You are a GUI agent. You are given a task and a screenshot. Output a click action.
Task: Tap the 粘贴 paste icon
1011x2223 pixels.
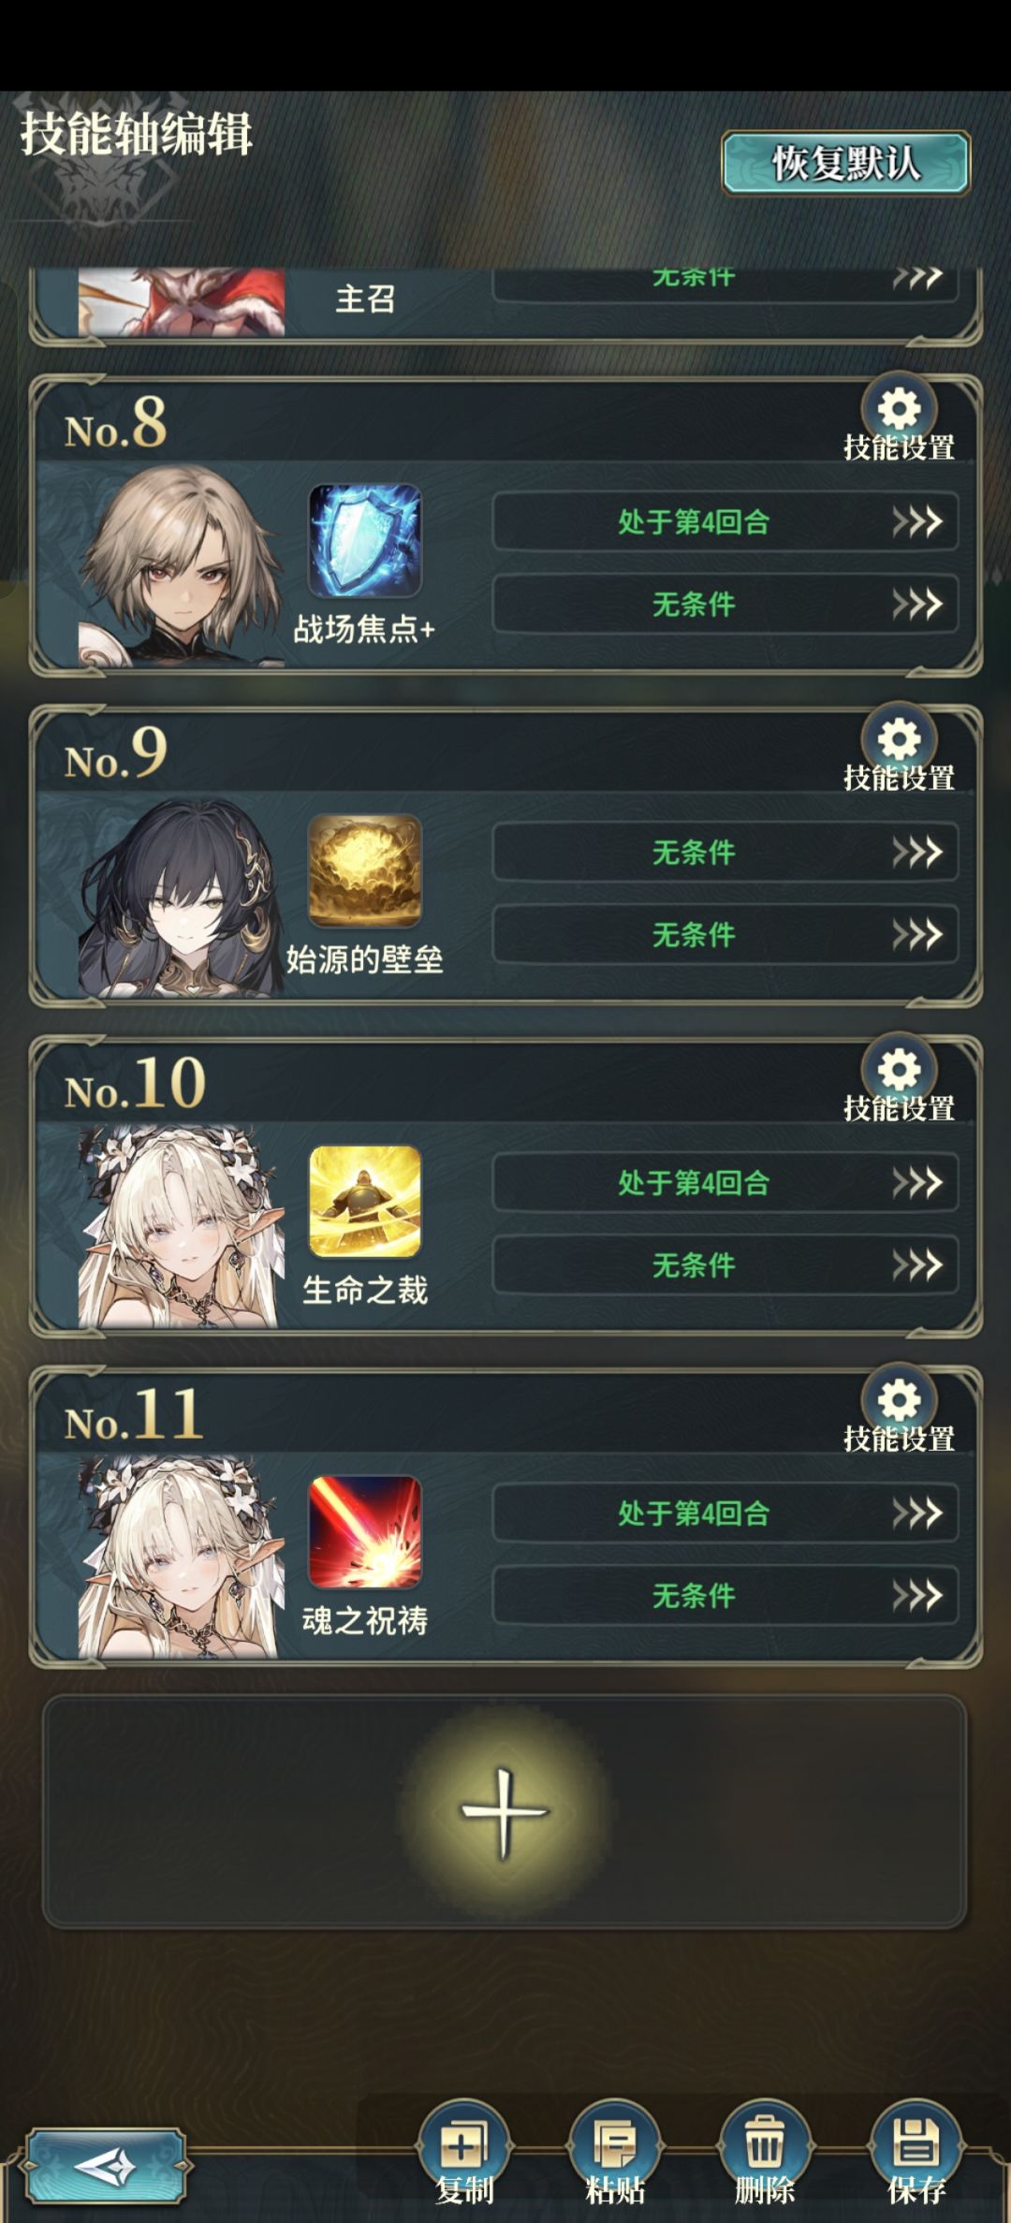coord(614,2143)
